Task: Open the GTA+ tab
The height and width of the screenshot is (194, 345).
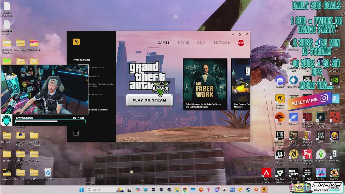Action: [x=201, y=43]
